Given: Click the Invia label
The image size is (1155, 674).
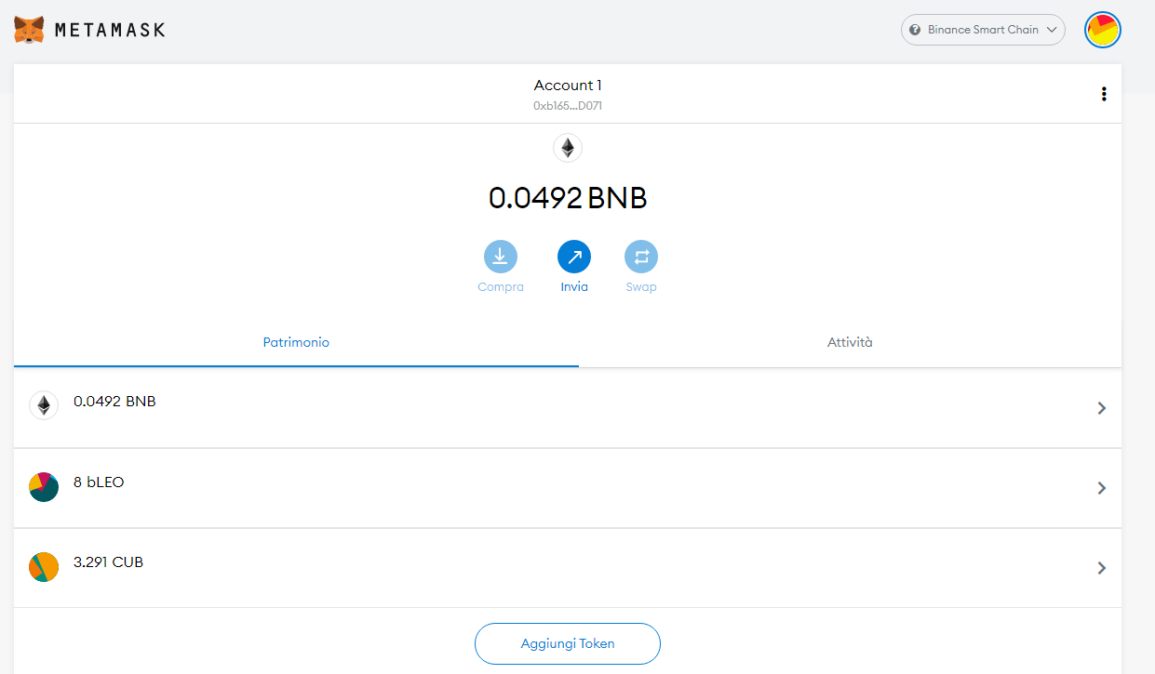Looking at the screenshot, I should click(574, 287).
